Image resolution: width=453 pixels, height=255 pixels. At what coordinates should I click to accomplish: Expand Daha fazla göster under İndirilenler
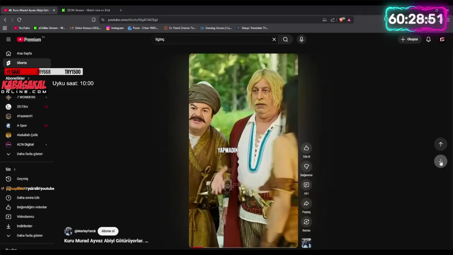tap(27, 236)
